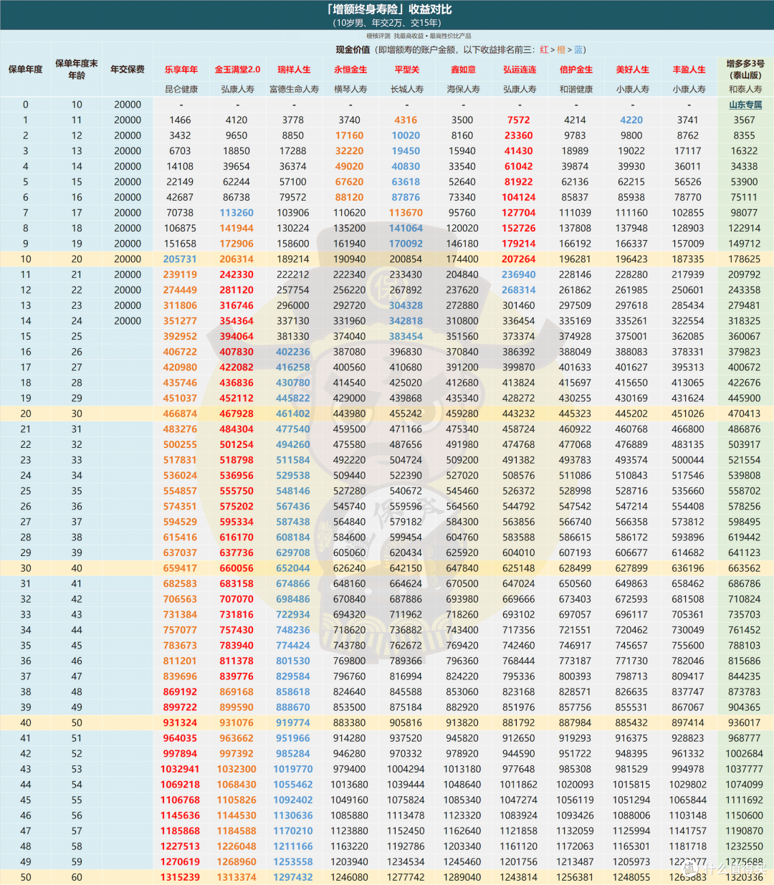Image resolution: width=774 pixels, height=885 pixels.
Task: Click the 横琴人寿 insurer name
Action: 350,90
